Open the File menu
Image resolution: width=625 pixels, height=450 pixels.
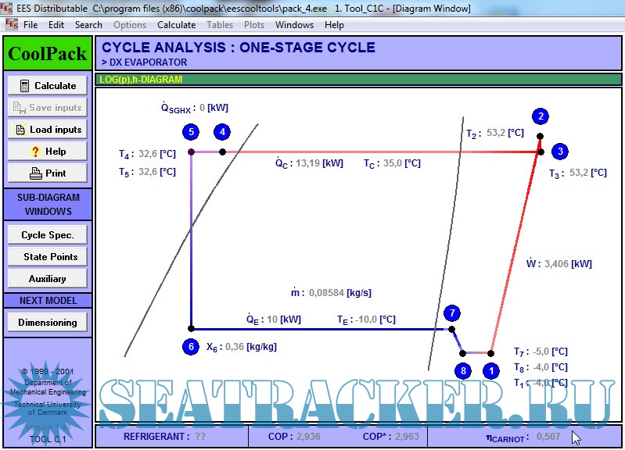[31, 25]
